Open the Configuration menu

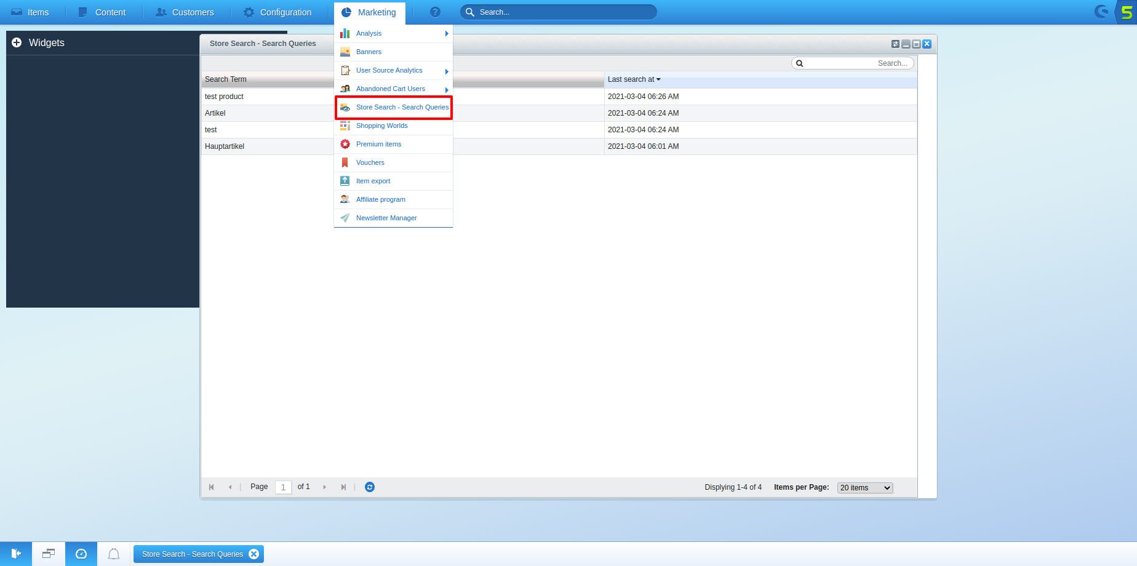pos(277,12)
